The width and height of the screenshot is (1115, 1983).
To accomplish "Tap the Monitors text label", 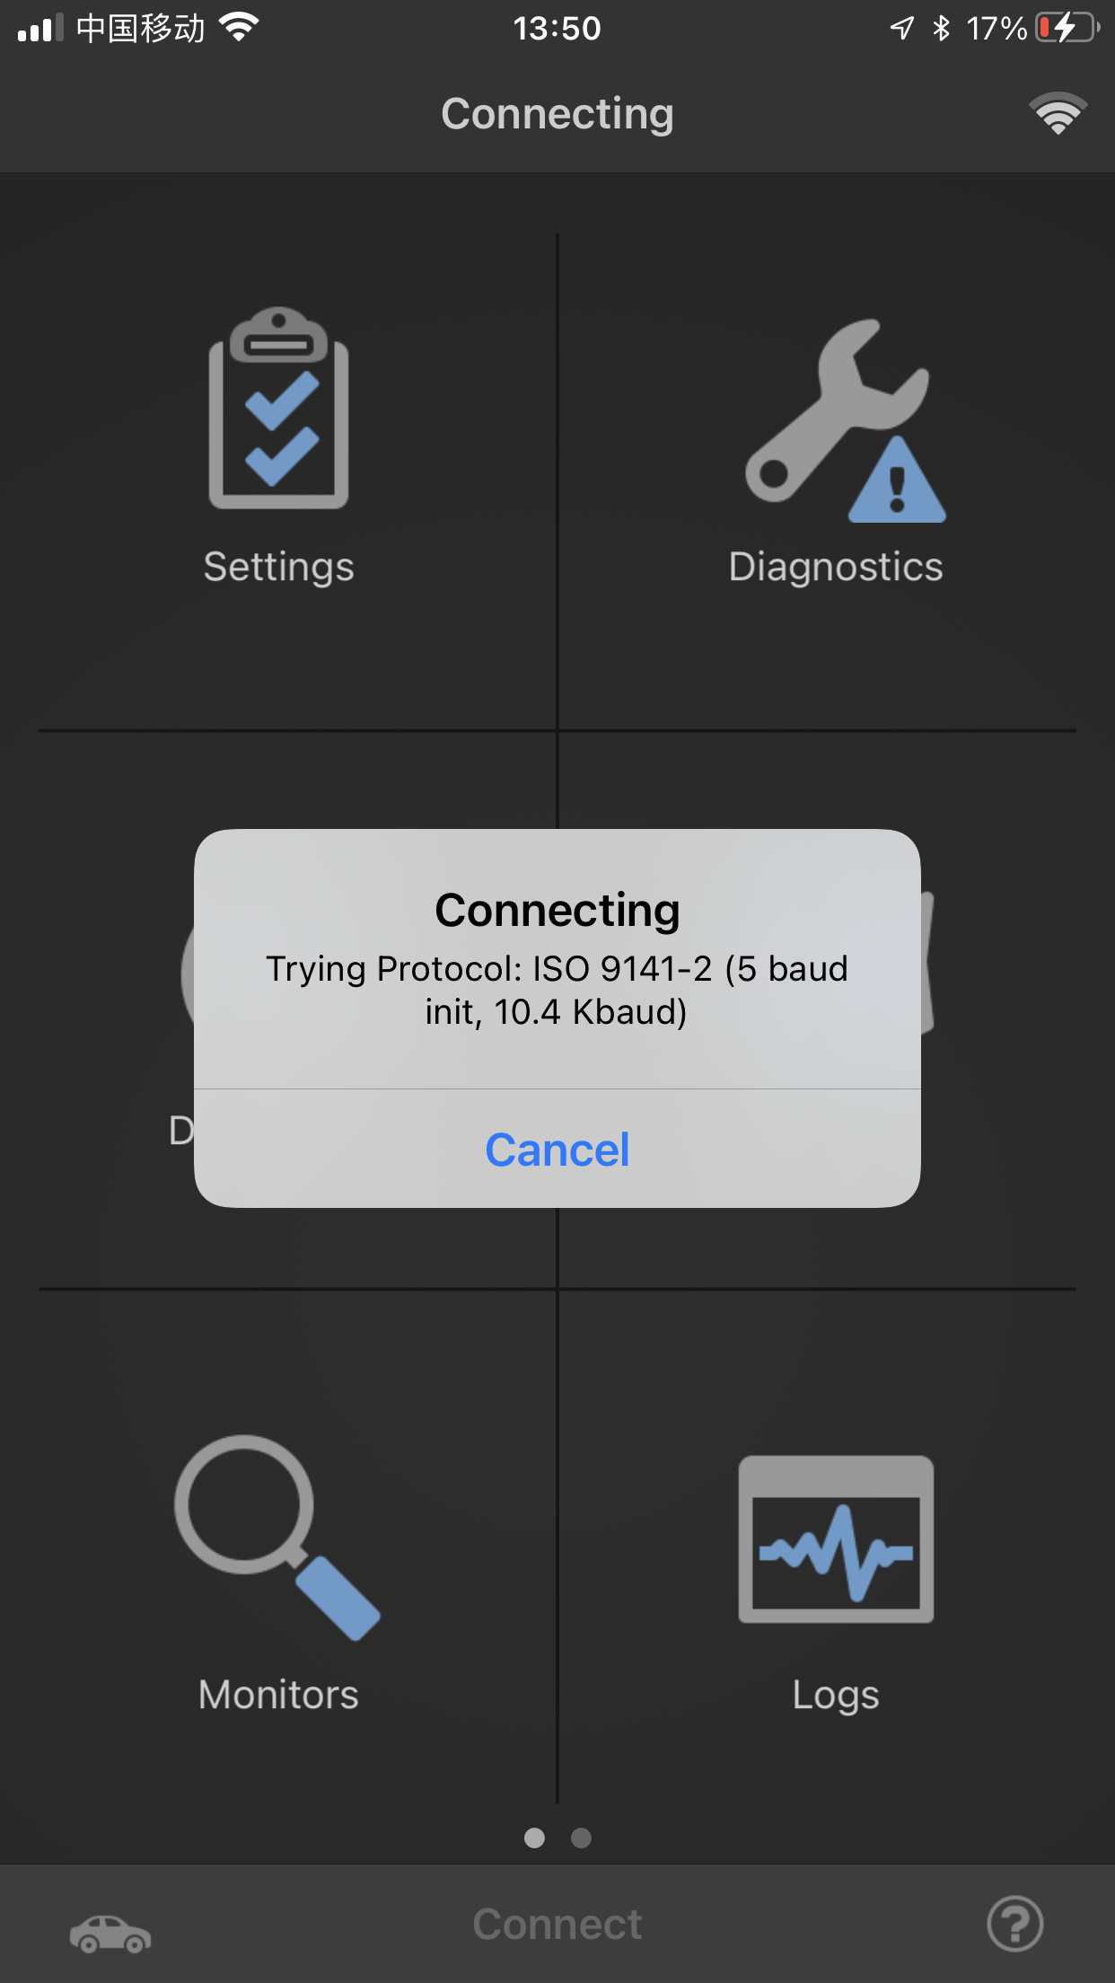I will pos(278,1695).
